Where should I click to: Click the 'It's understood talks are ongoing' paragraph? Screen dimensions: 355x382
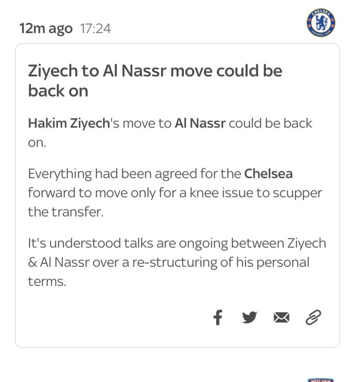tap(177, 262)
